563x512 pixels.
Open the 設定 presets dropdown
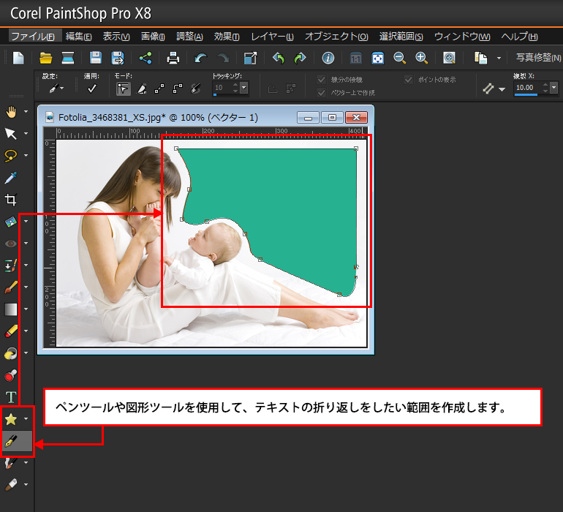[62, 89]
